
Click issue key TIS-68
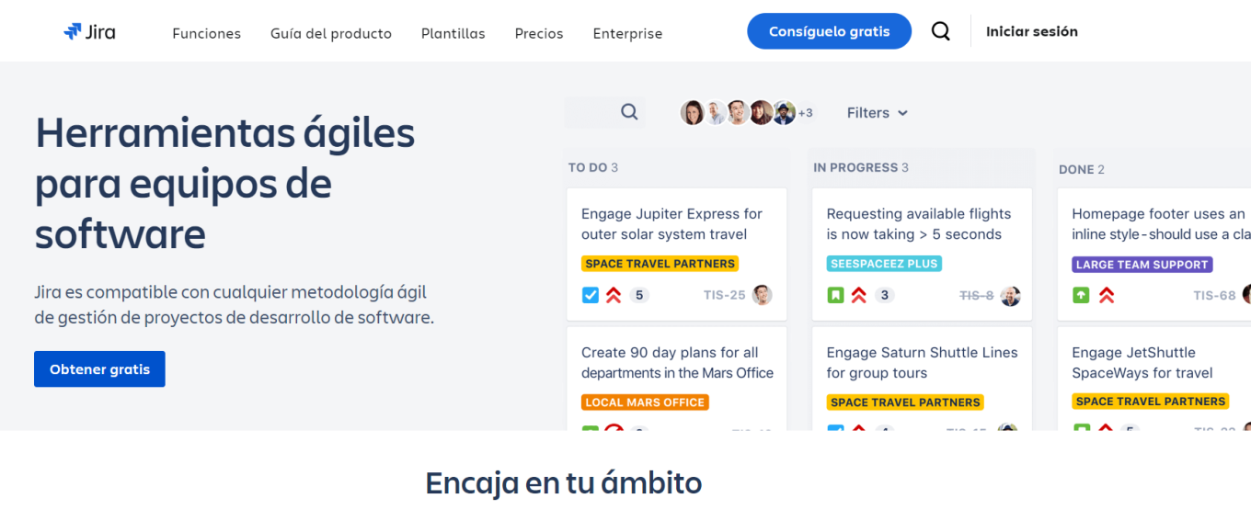click(1214, 295)
